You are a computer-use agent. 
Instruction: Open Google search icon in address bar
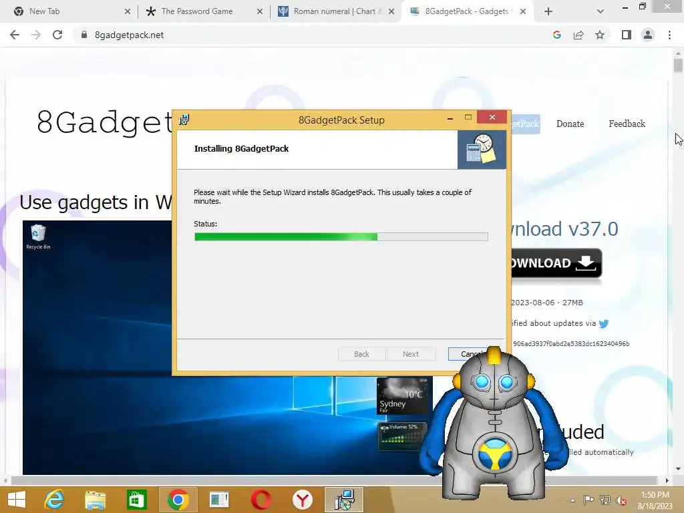(556, 35)
